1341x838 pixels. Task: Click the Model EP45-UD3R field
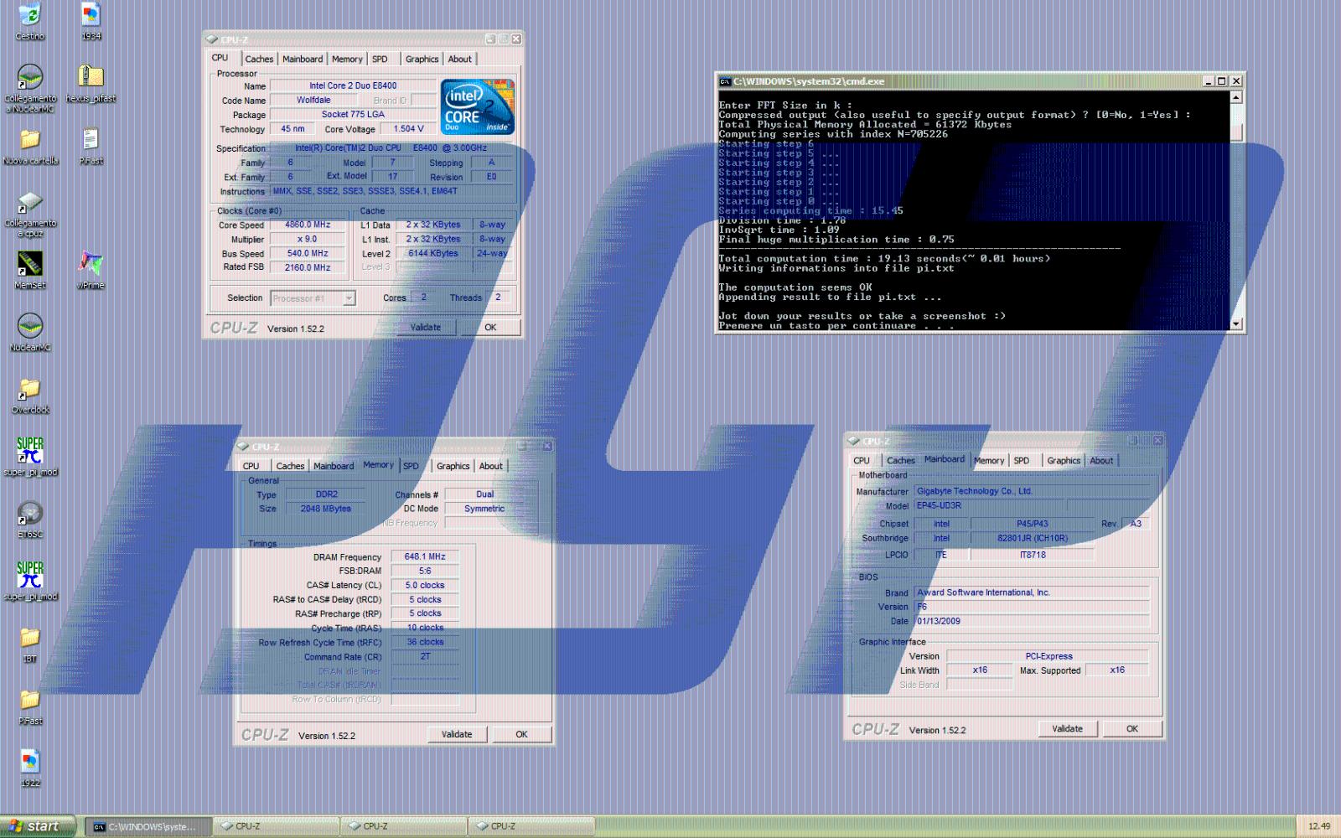click(x=989, y=506)
